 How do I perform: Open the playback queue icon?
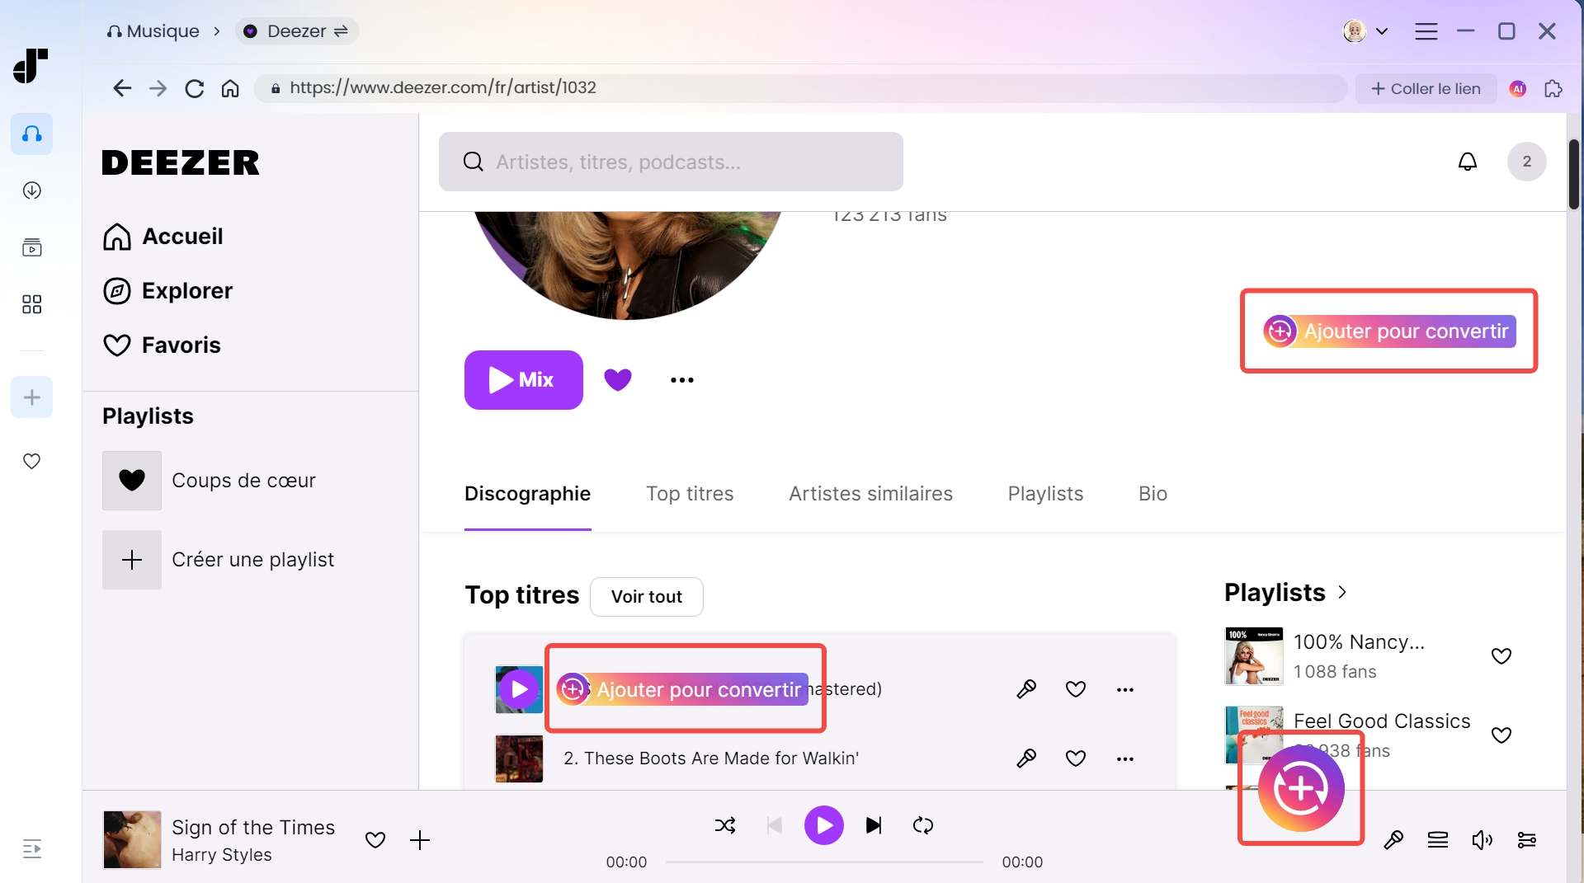pos(1438,840)
